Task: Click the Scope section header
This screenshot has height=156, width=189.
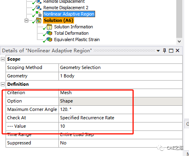Action: coord(94,59)
